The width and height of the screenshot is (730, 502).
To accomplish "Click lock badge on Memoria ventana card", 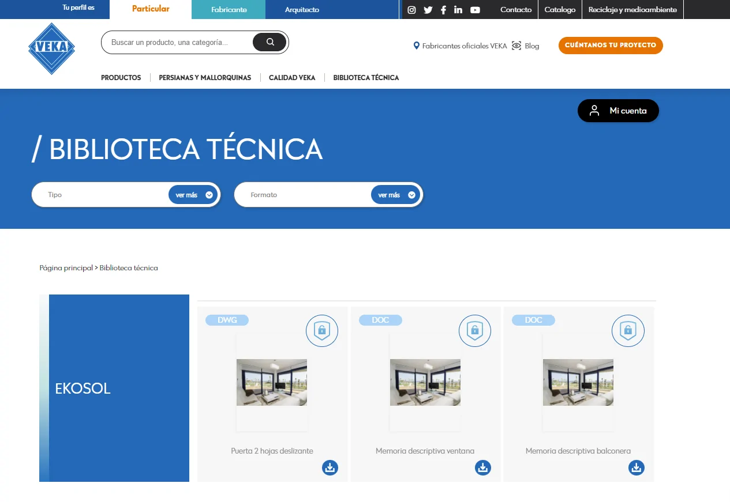I will [475, 331].
